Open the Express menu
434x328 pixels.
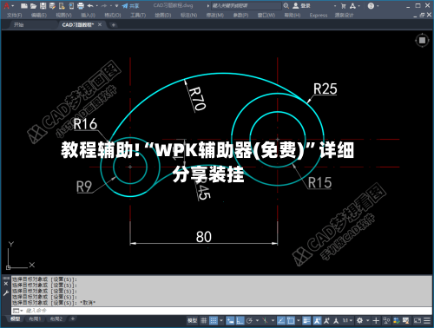(319, 15)
